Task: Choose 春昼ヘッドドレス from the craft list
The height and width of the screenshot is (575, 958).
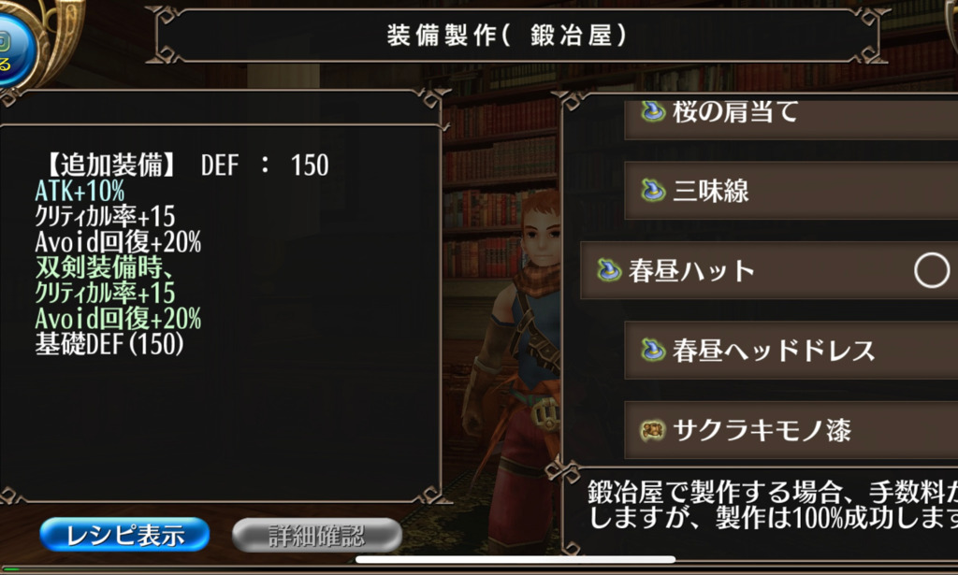Action: coord(791,350)
